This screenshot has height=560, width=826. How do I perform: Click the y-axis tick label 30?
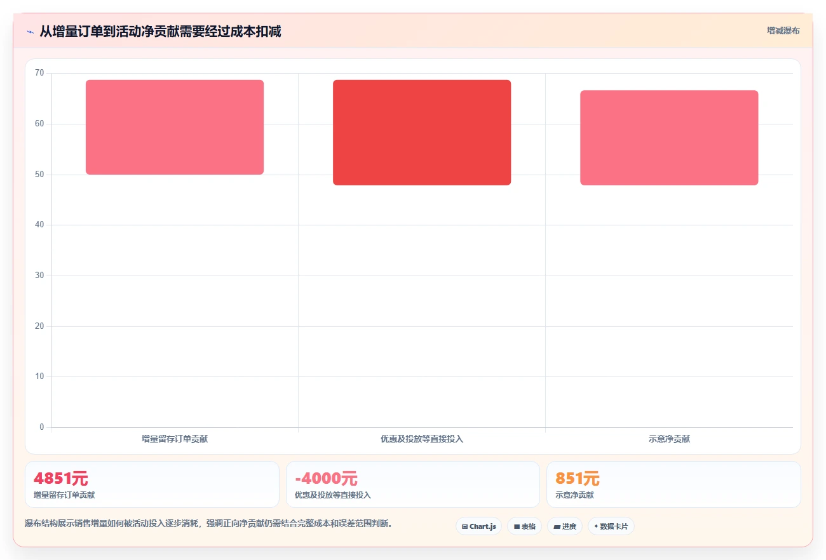coord(39,276)
